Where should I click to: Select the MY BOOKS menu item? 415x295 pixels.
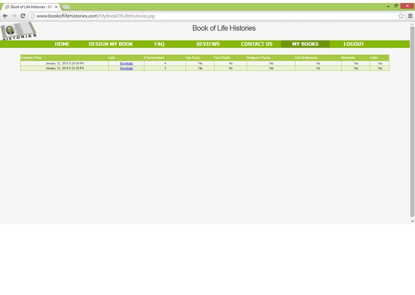pyautogui.click(x=305, y=44)
